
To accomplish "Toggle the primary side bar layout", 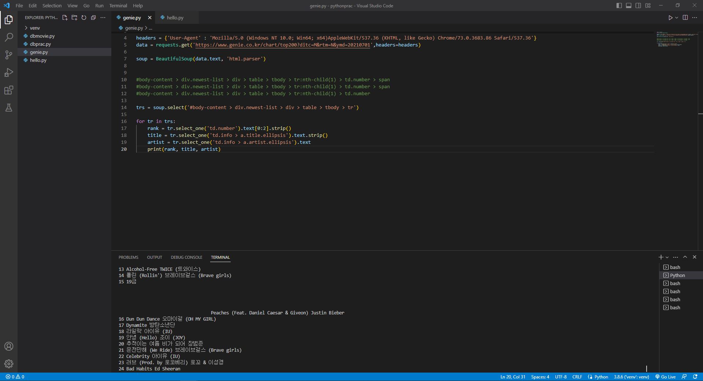I will [619, 5].
